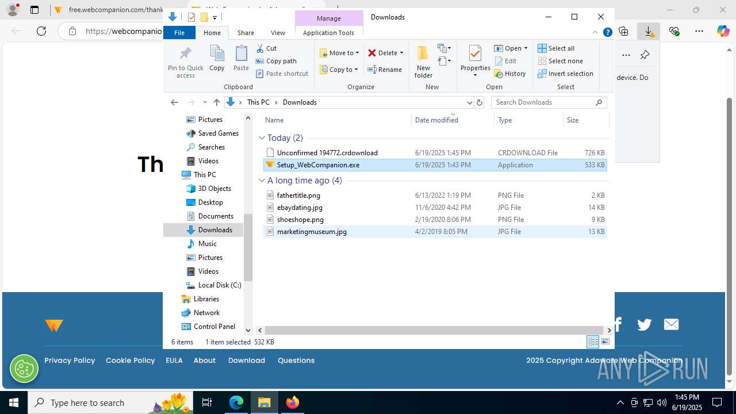736x414 pixels.
Task: Open the Move to dropdown
Action: coord(339,53)
